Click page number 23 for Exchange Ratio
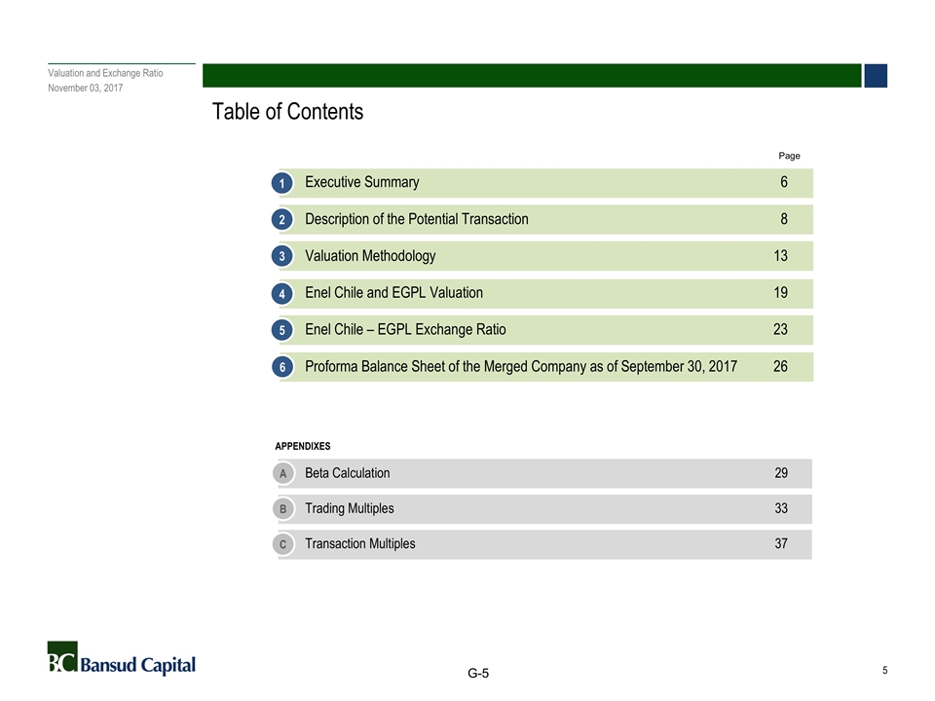 pos(780,330)
